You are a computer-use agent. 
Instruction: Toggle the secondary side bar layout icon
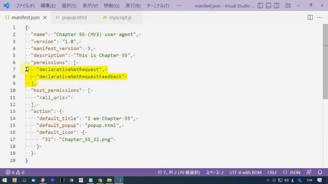[x=277, y=6]
